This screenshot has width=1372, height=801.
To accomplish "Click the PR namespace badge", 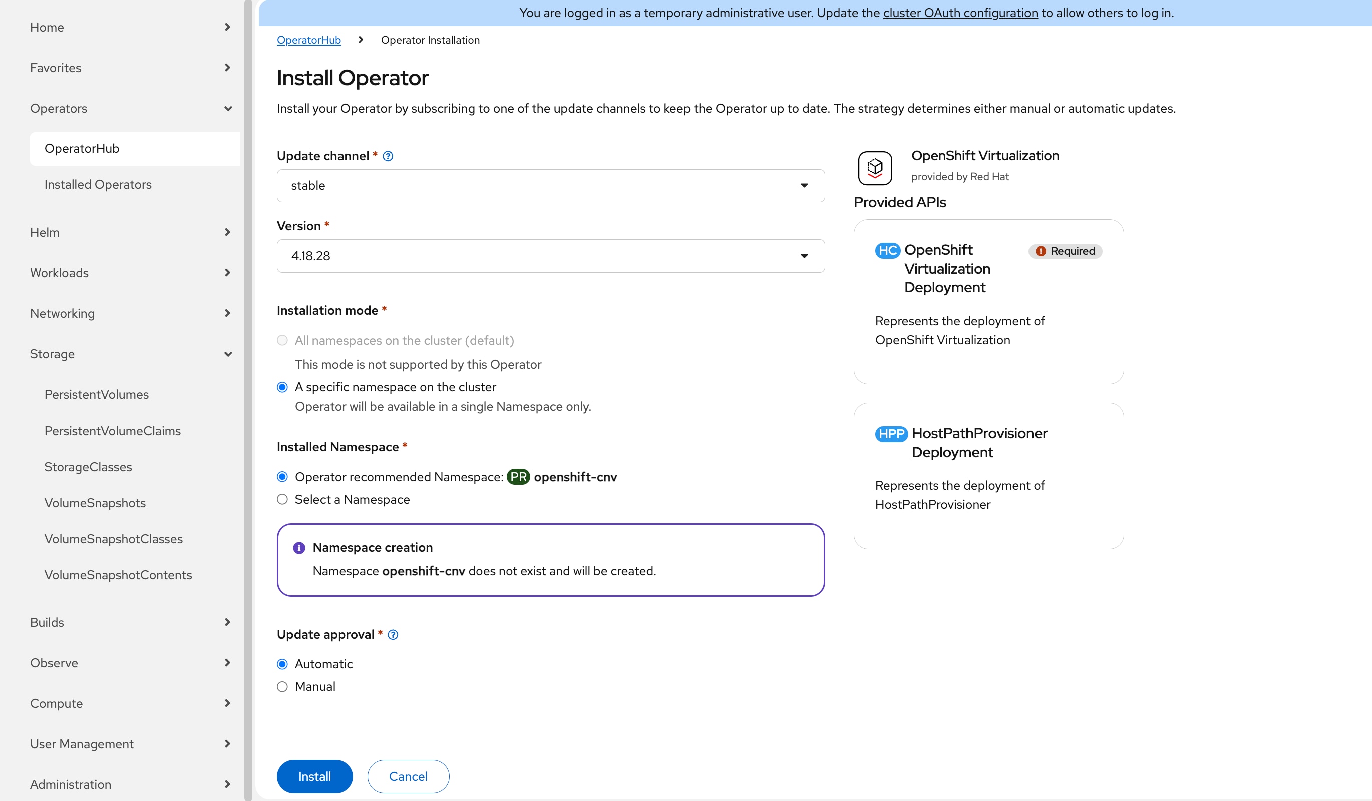I will (518, 477).
